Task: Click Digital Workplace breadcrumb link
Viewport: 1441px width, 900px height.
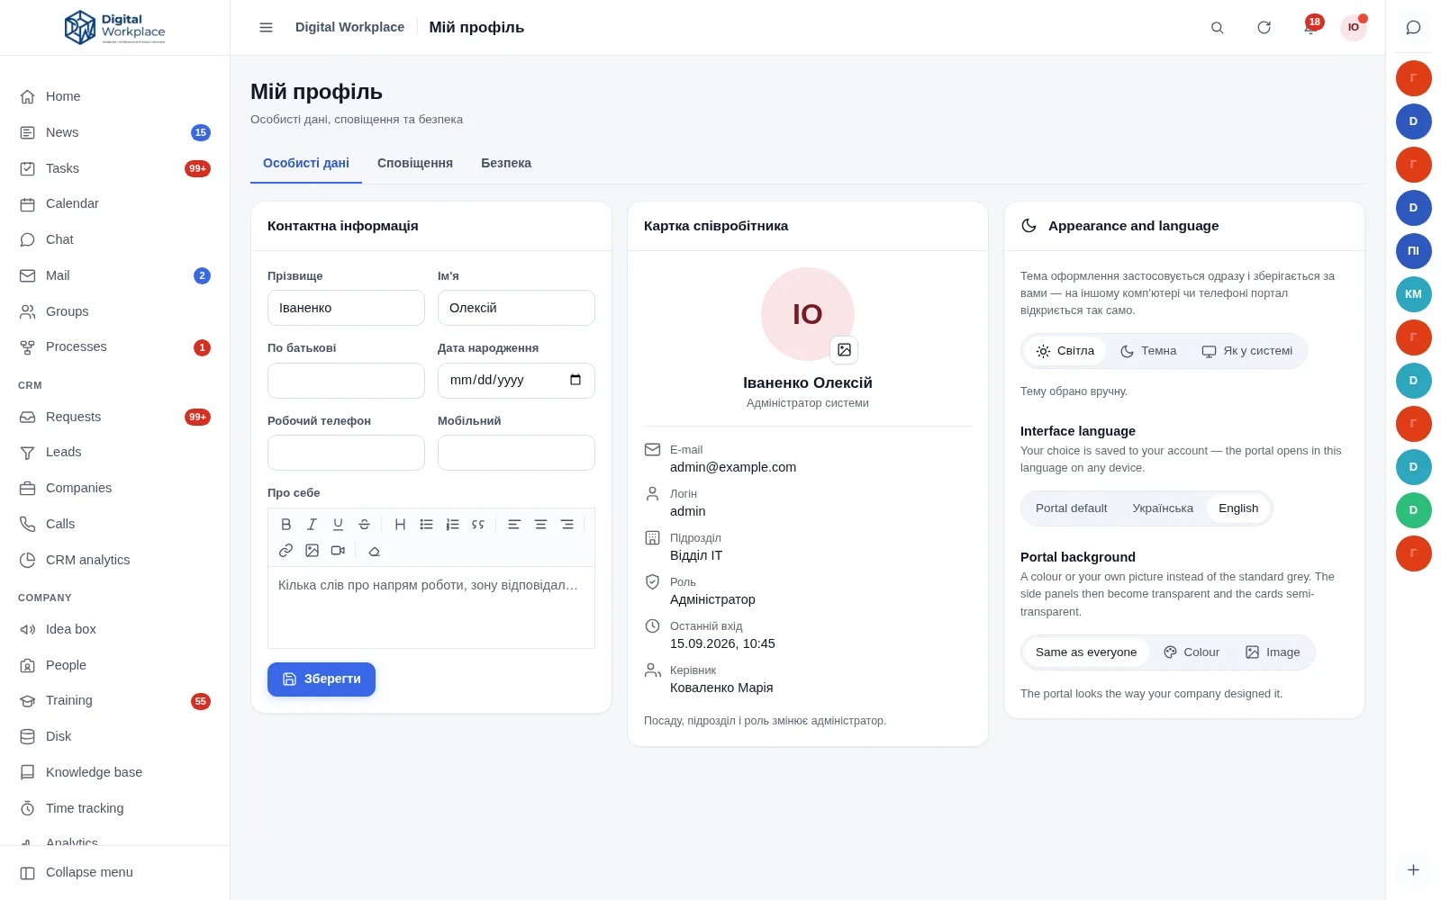Action: [349, 27]
